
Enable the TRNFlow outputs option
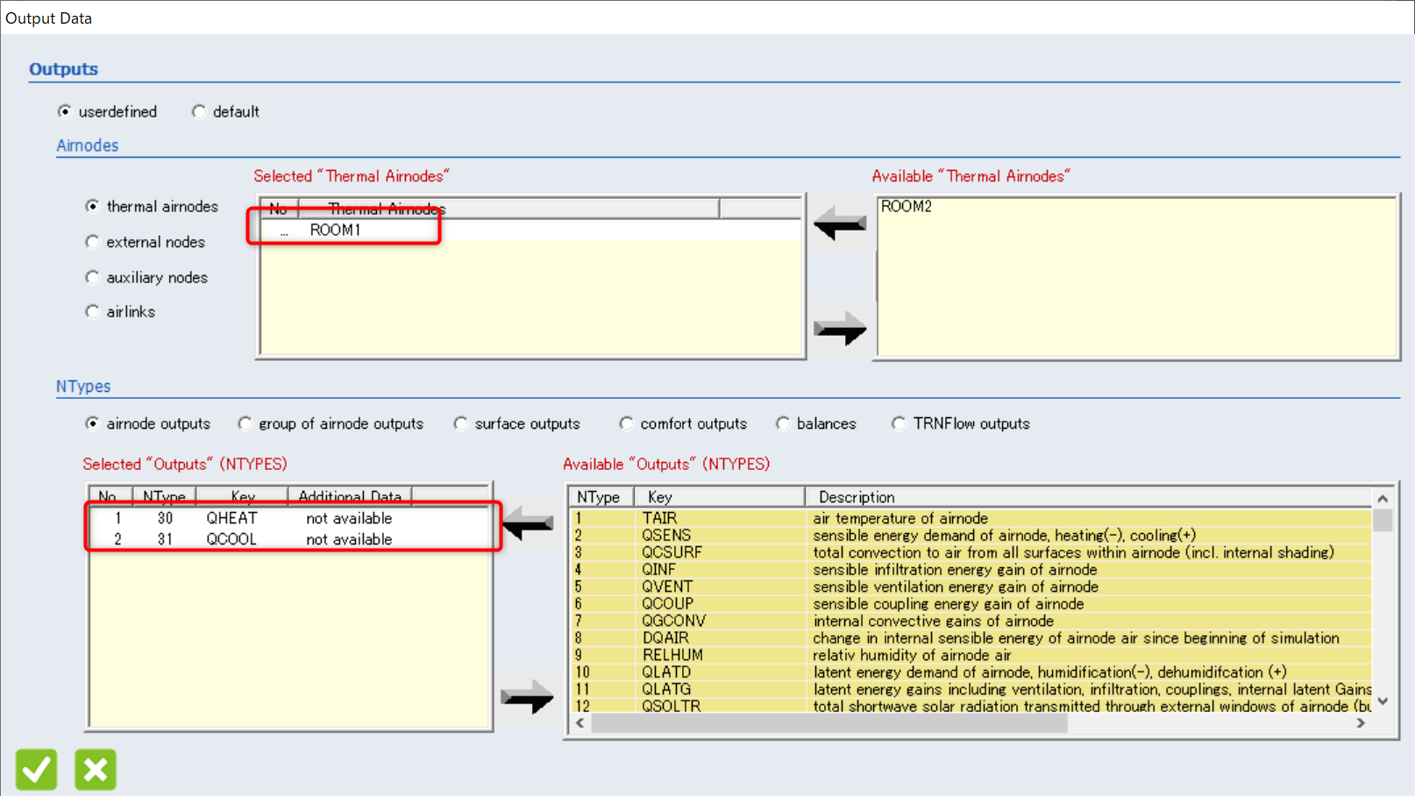(899, 424)
